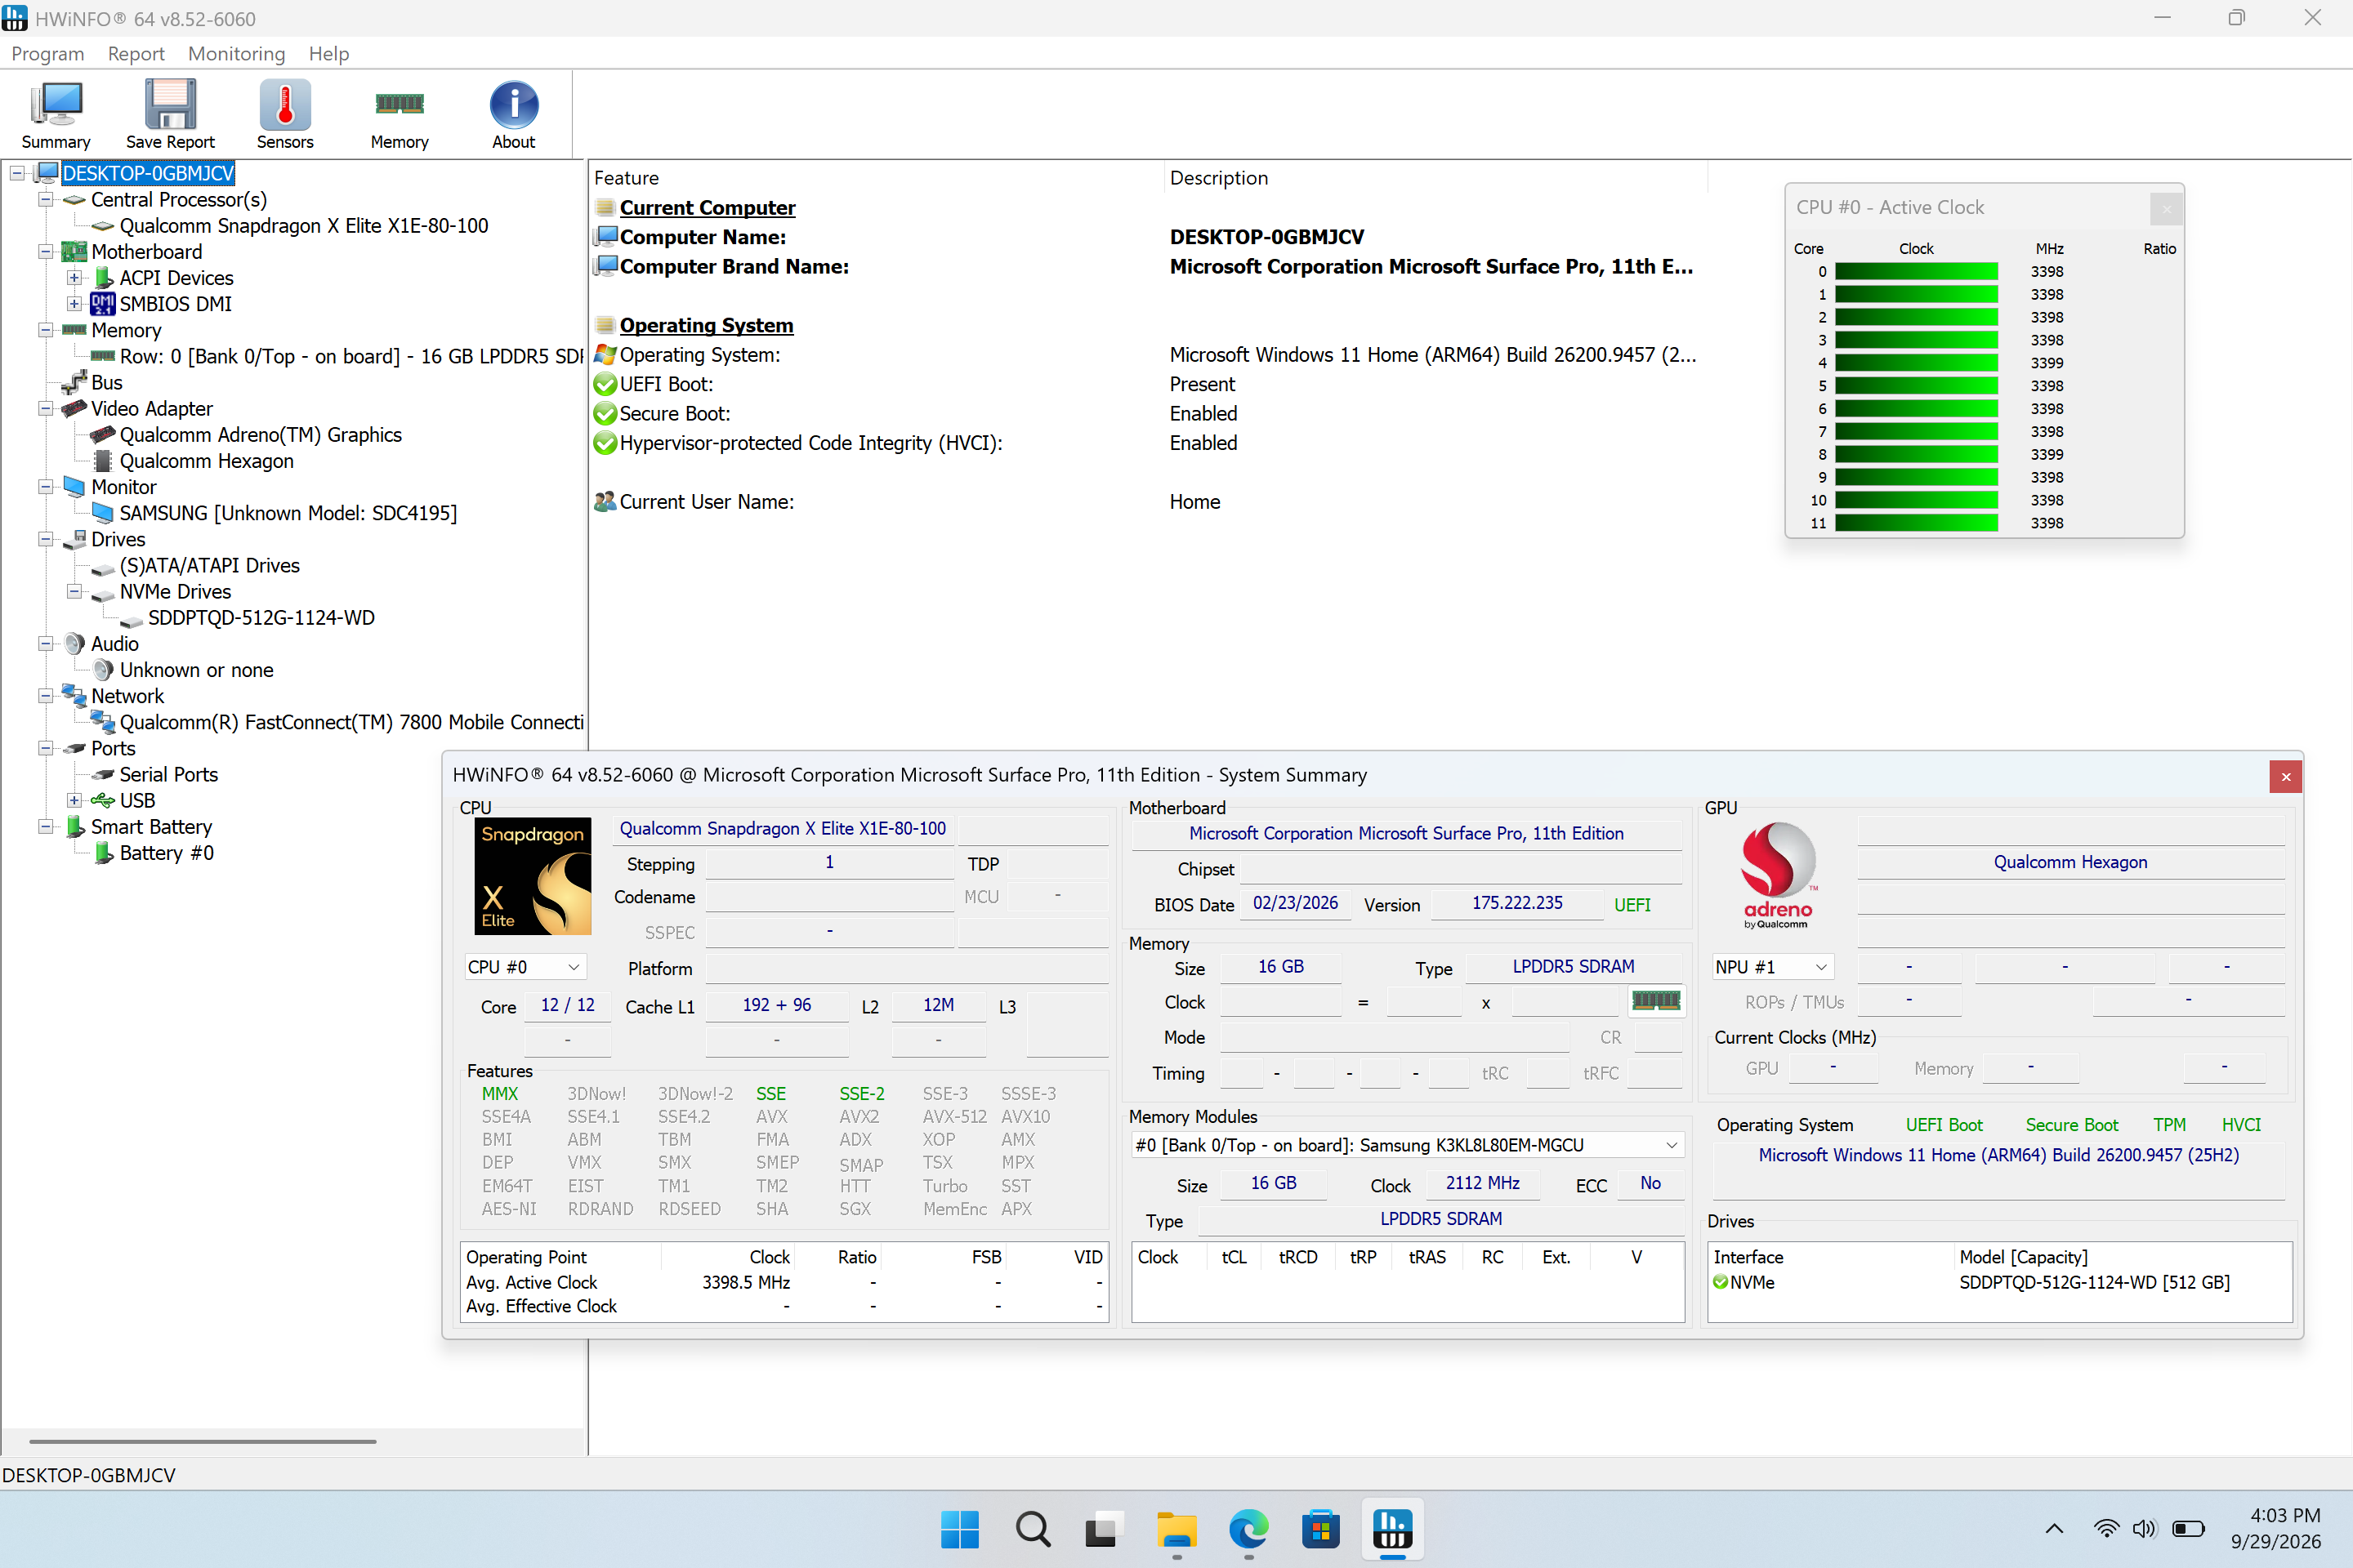Viewport: 2353px width, 1568px height.
Task: Open File Explorer from taskbar
Action: coord(1176,1528)
